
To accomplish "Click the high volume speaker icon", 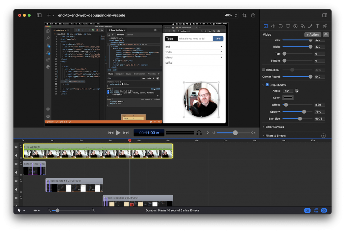I will (x=253, y=133).
